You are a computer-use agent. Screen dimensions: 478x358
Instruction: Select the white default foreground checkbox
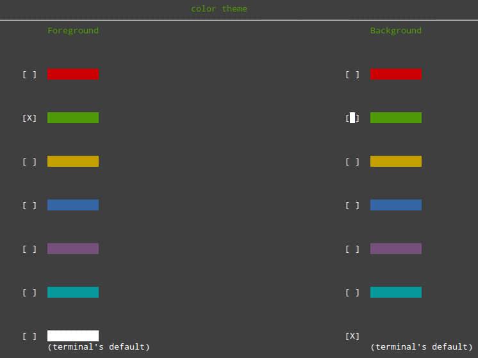pyautogui.click(x=29, y=336)
